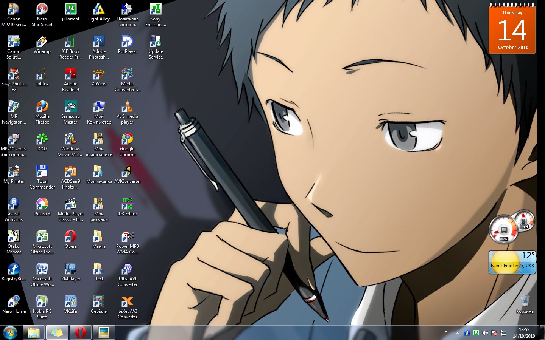Open the Nokia PC Suite icon
This screenshot has width=545, height=340.
tap(42, 308)
